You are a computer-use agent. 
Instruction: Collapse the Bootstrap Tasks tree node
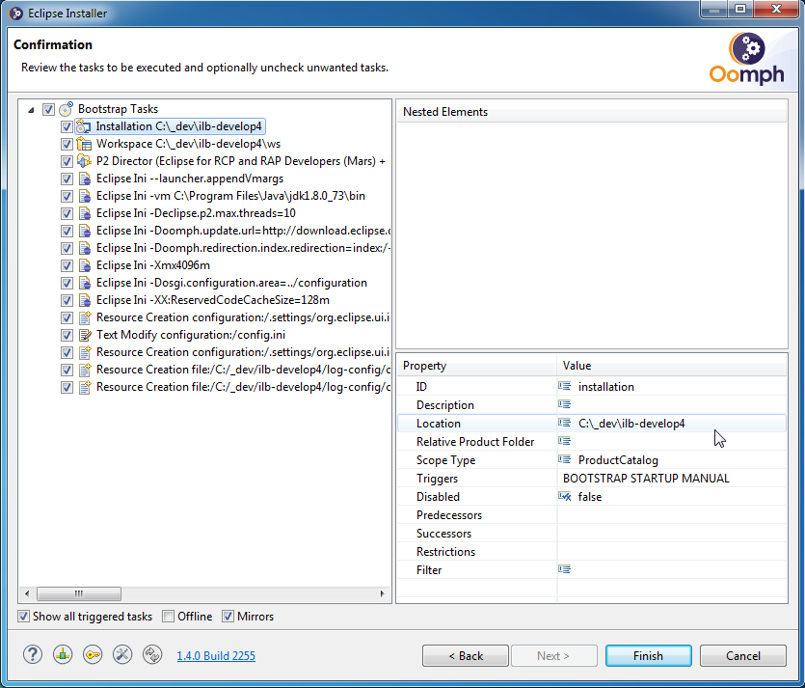point(31,109)
